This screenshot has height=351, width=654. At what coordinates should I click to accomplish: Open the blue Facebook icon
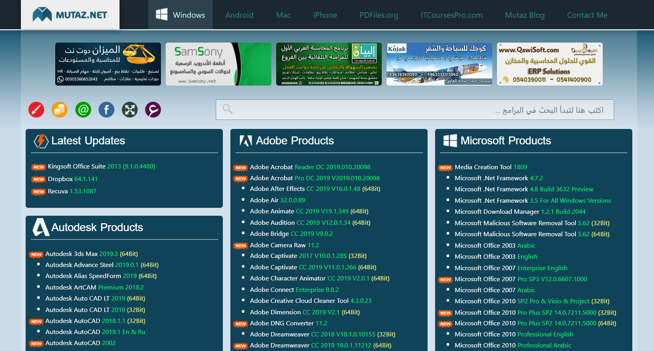[x=107, y=110]
